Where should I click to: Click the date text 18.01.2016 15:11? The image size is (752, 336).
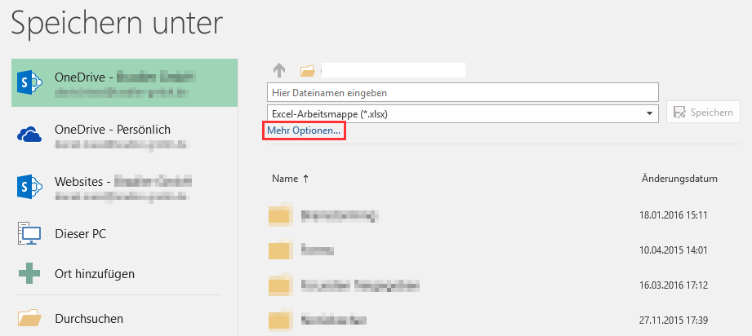tap(674, 215)
